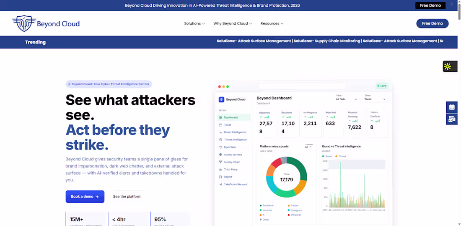Toggle the Threat series legend
The height and width of the screenshot is (226, 461).
[341, 156]
